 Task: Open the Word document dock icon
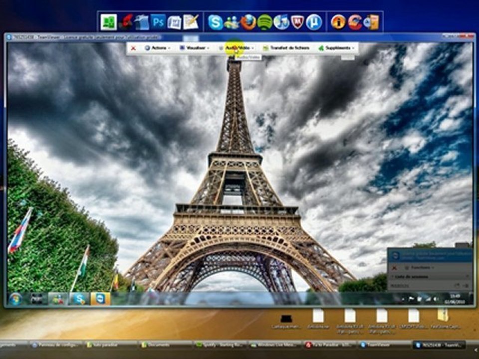click(175, 22)
